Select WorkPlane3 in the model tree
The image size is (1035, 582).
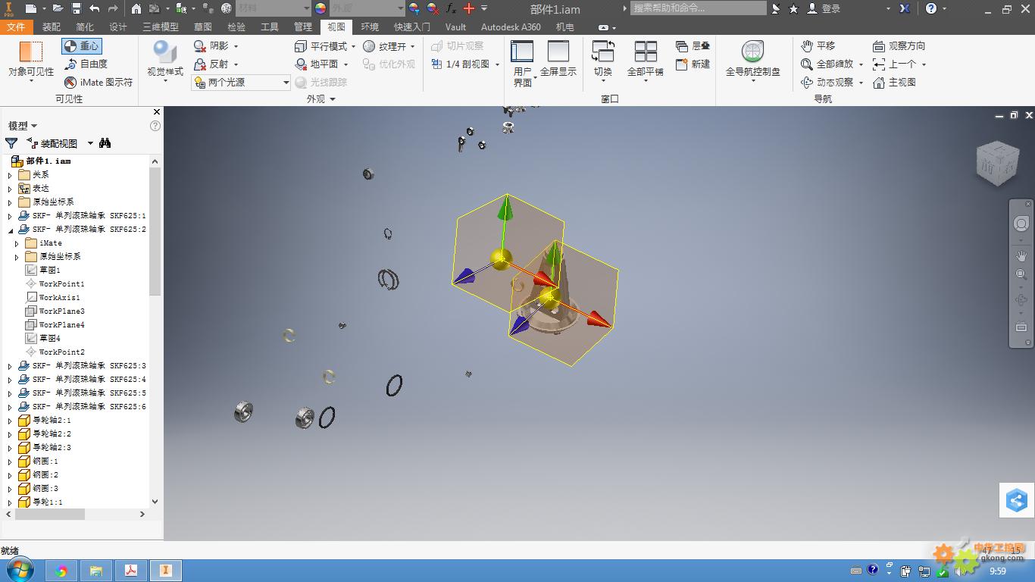point(61,311)
